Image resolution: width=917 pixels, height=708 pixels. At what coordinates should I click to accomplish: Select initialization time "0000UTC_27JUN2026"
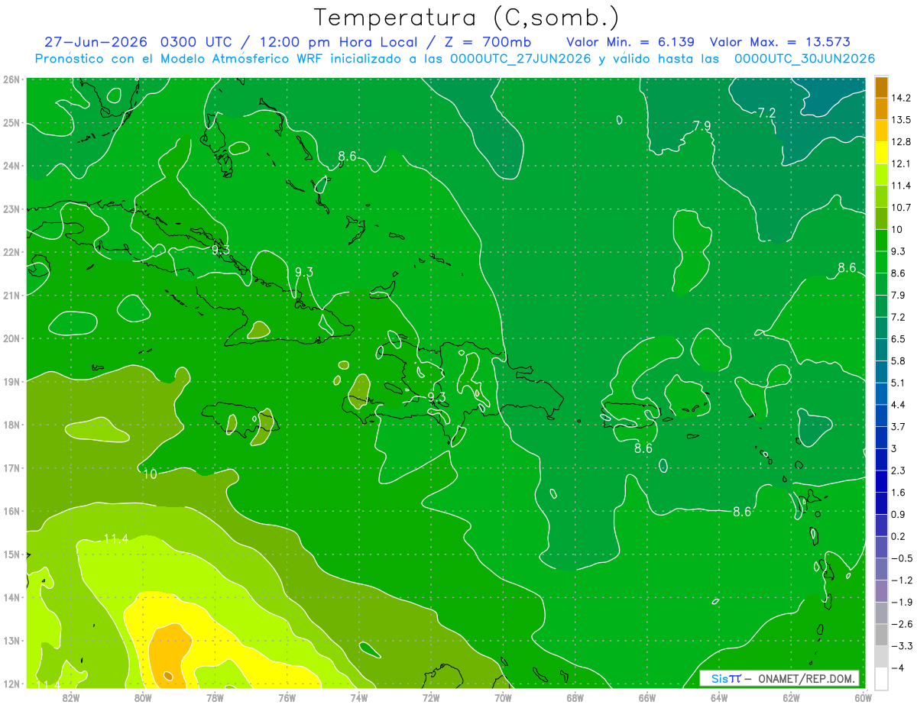[x=520, y=59]
